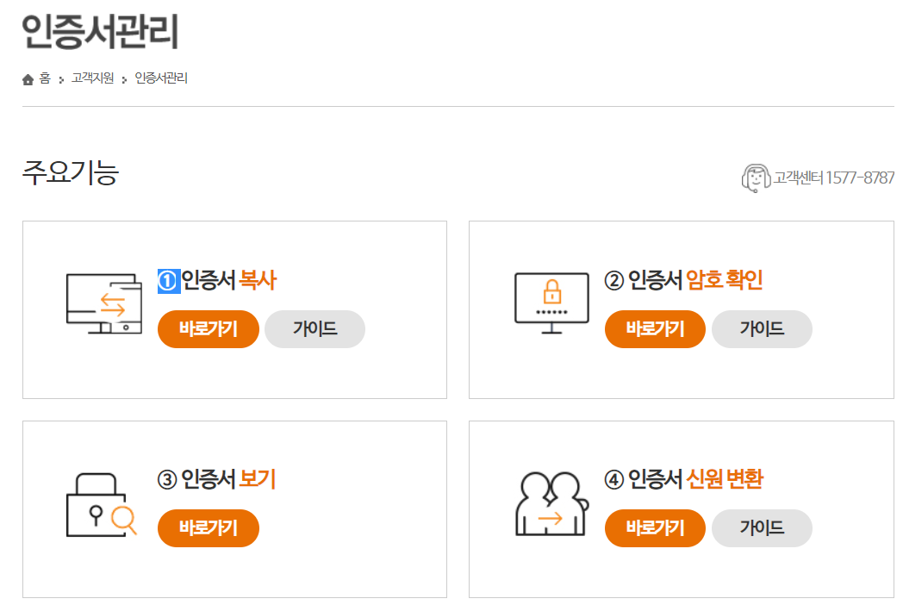The image size is (903, 605).
Task: Open 바로가기 for 인증서 신원 변환
Action: coord(655,528)
